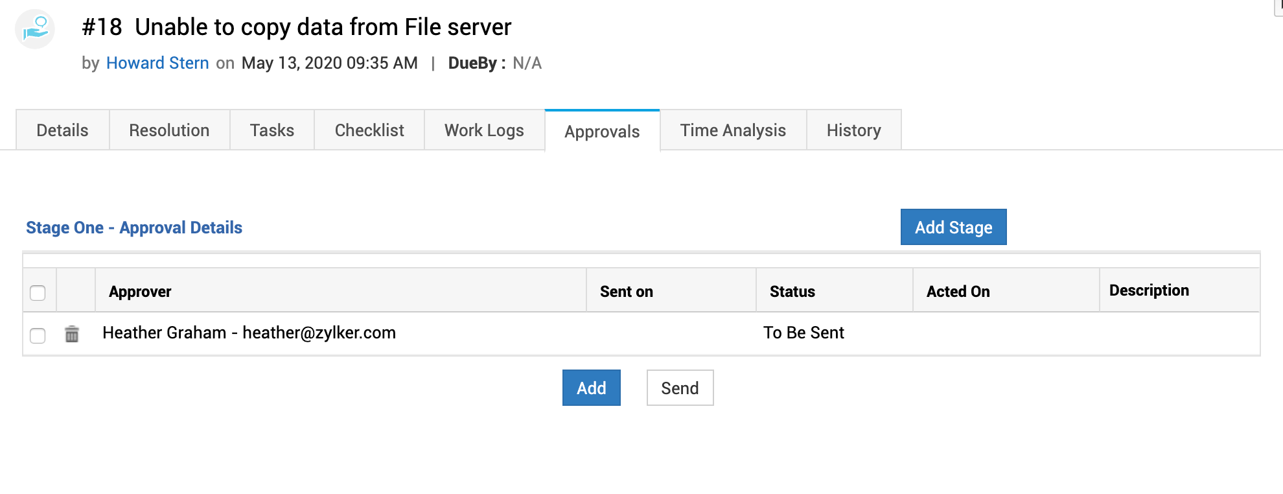
Task: Toggle the select-all approvers checkbox
Action: (38, 293)
